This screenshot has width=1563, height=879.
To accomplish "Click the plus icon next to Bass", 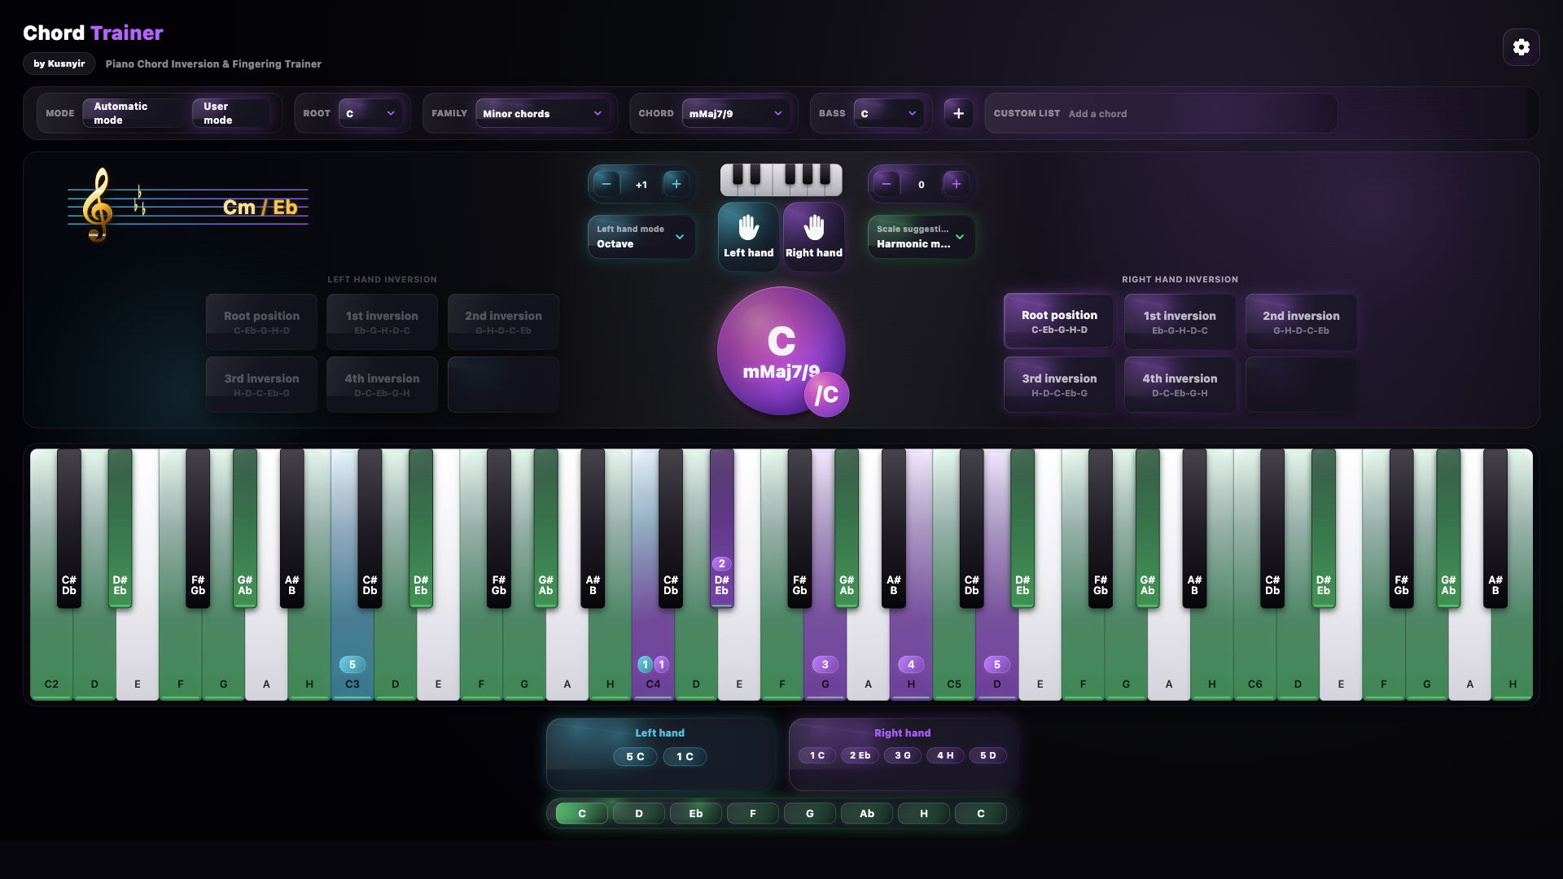I will pyautogui.click(x=958, y=113).
